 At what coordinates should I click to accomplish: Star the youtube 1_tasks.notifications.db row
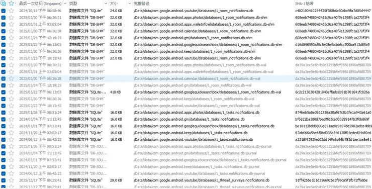pos(11,139)
